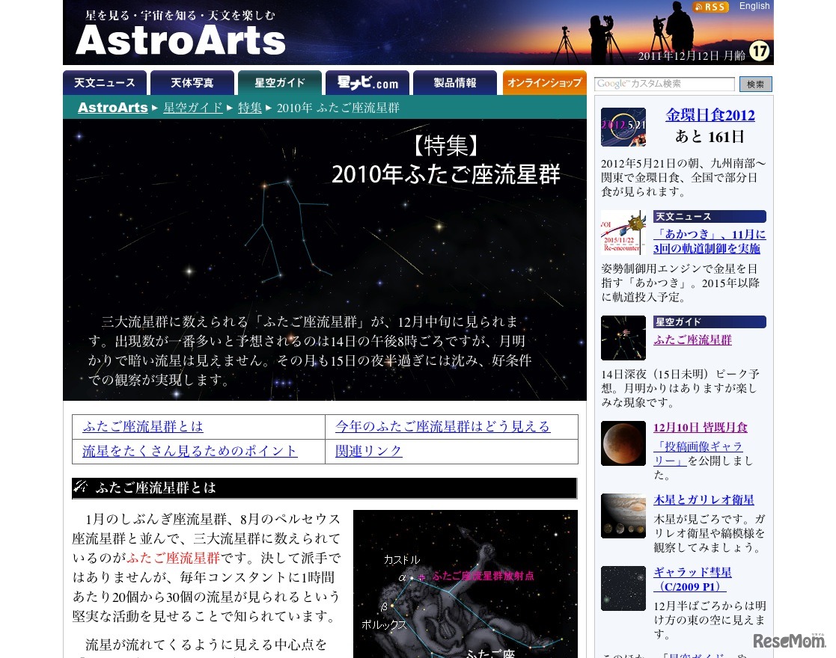
Task: Switch language to English
Action: click(754, 6)
